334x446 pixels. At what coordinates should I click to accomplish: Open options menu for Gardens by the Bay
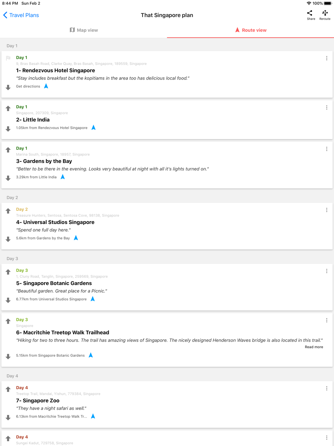click(326, 149)
